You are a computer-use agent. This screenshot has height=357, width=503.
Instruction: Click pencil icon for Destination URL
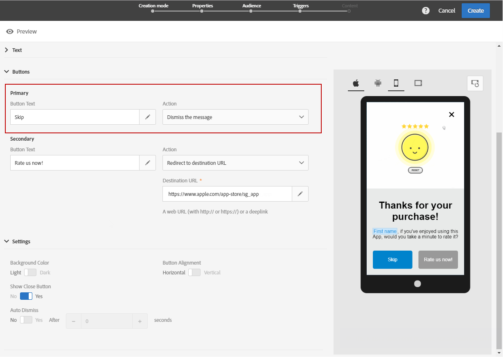pyautogui.click(x=300, y=194)
